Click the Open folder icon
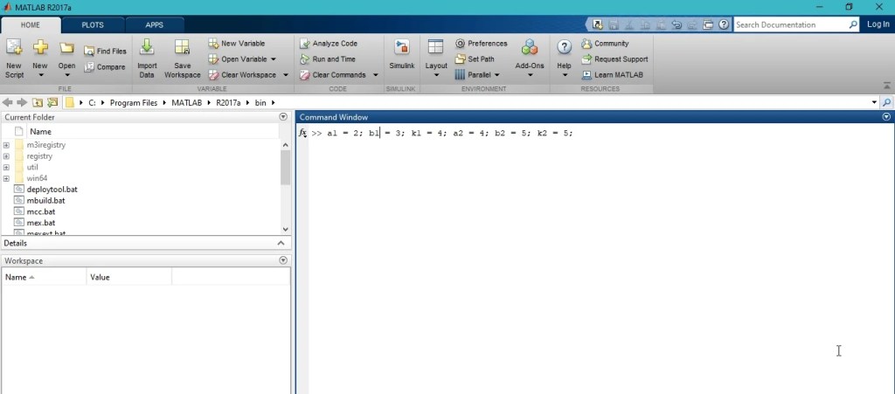 click(66, 48)
